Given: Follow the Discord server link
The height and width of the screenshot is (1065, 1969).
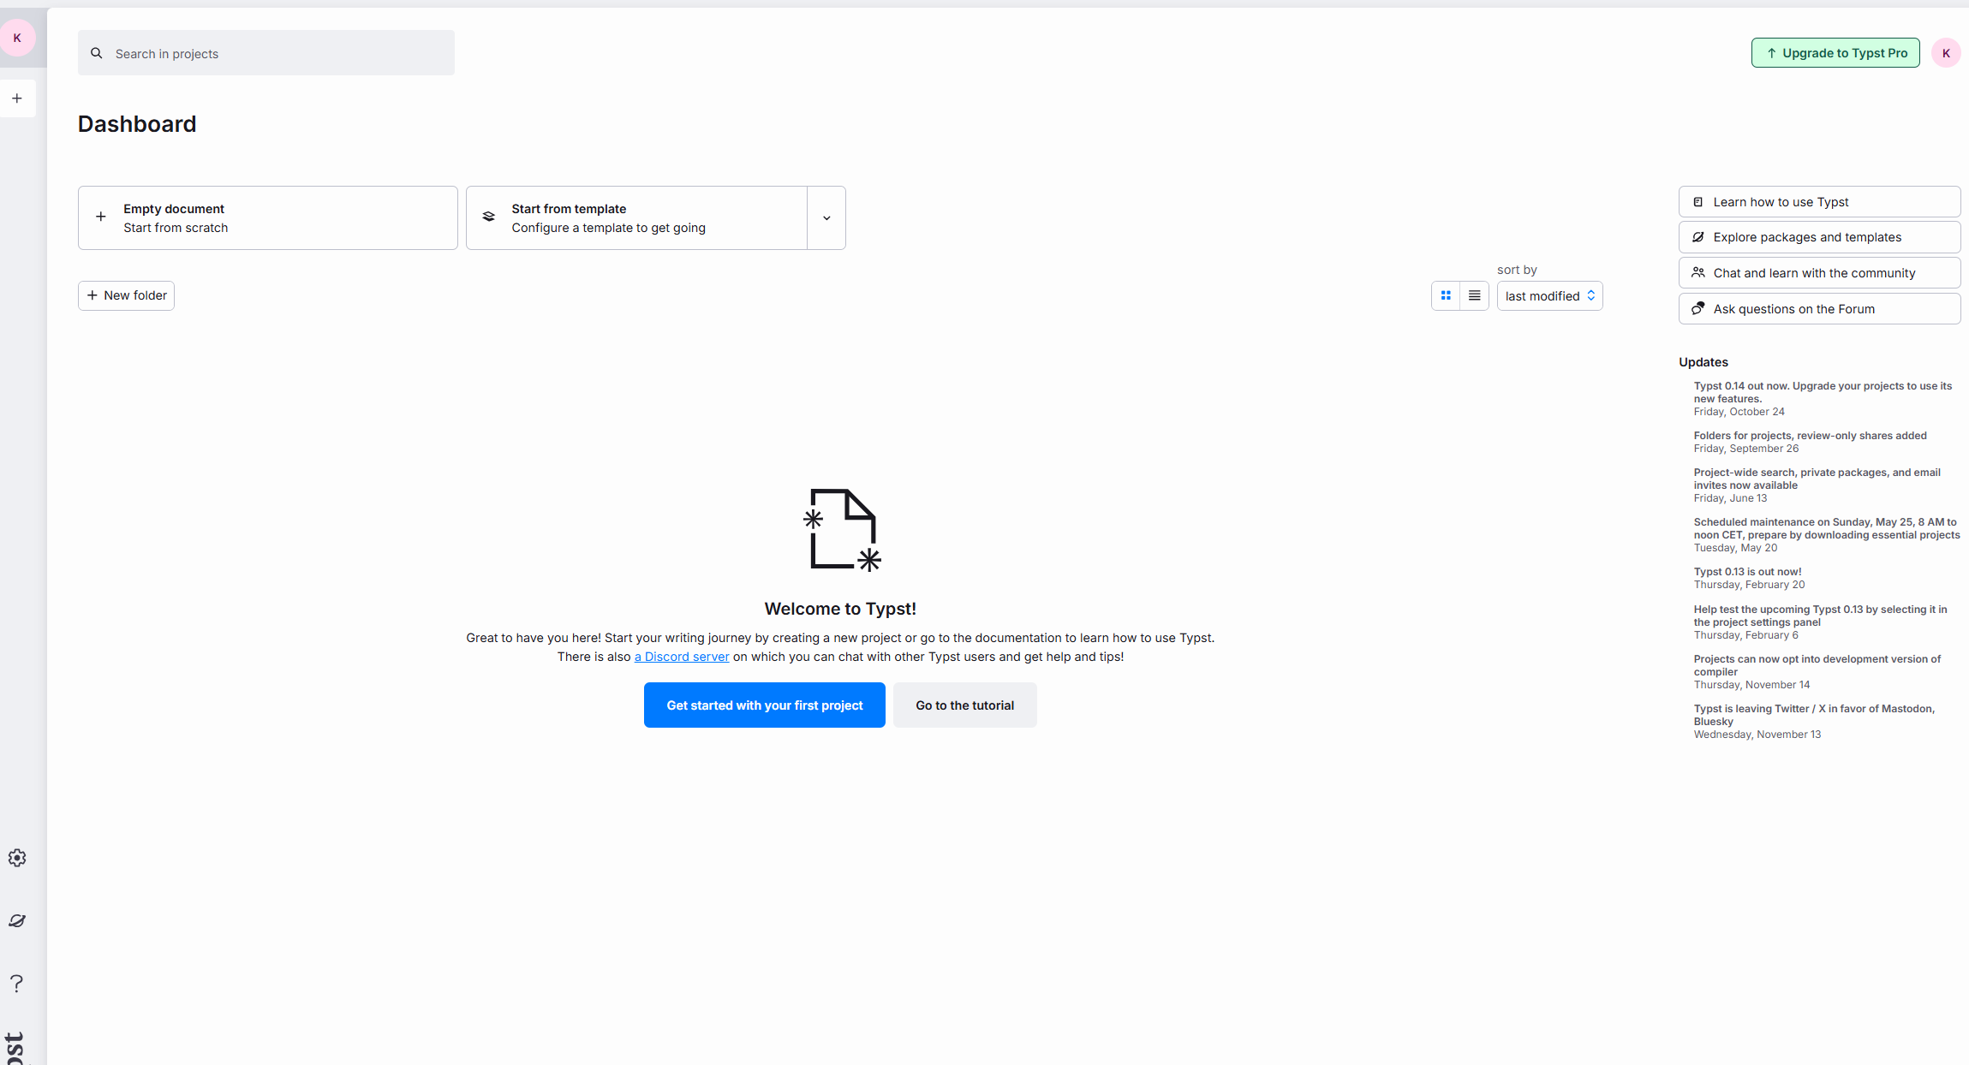Looking at the screenshot, I should (682, 657).
